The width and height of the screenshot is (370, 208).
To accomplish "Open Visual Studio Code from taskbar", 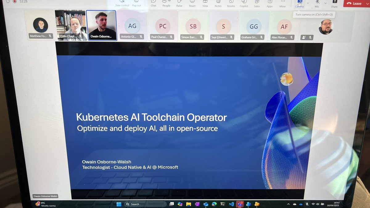I will tap(231, 204).
